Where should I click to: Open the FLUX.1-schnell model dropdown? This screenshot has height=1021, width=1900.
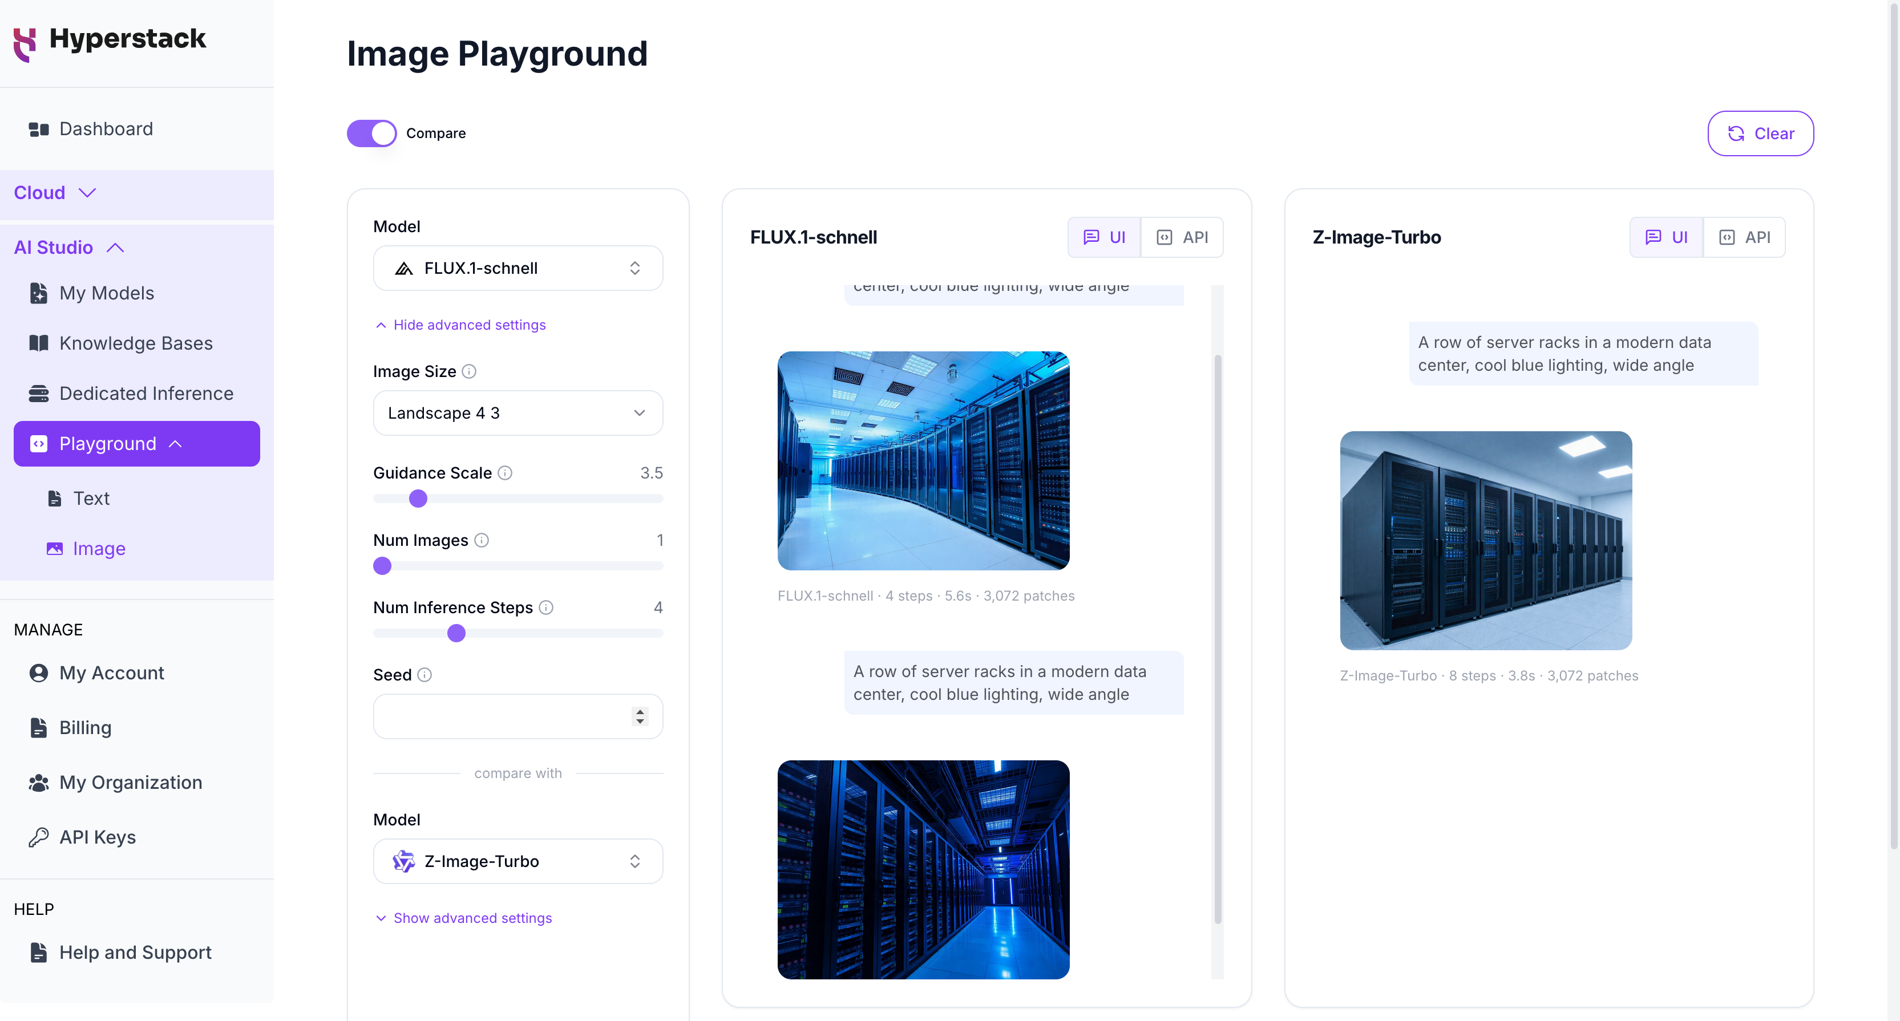click(518, 268)
